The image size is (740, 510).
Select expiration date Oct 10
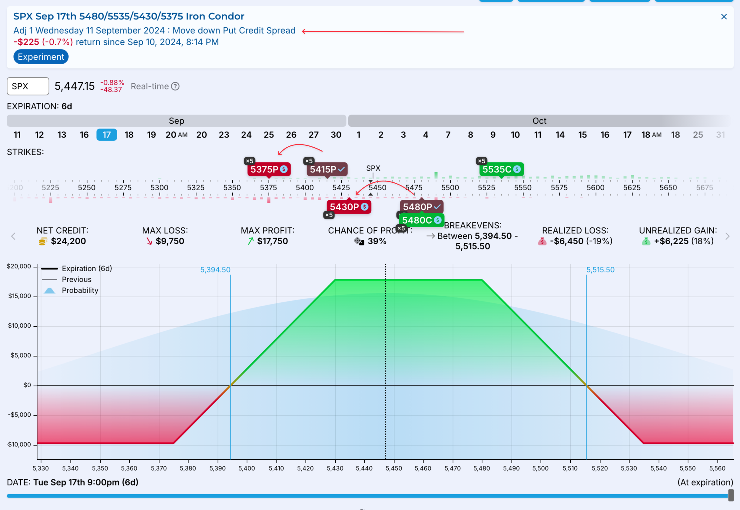point(515,135)
